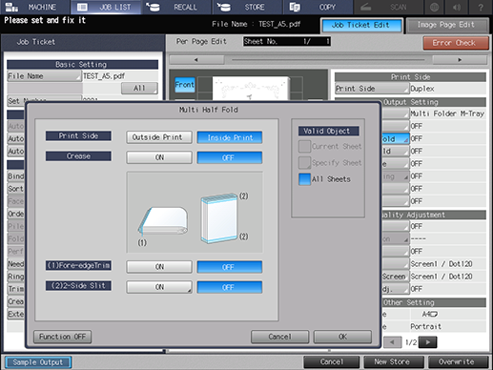Viewport: 493px width, 370px height.
Task: Turn Crease ON
Action: pos(159,157)
